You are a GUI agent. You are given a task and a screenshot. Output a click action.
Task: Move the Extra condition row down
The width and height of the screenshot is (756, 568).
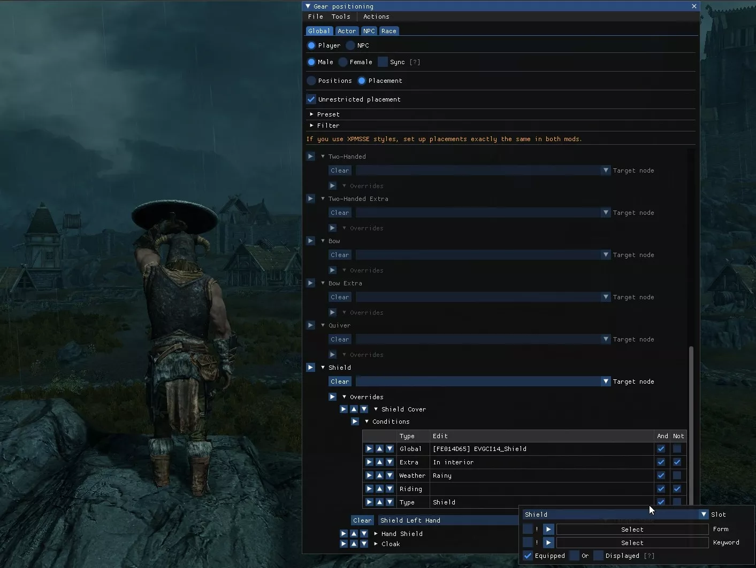390,462
